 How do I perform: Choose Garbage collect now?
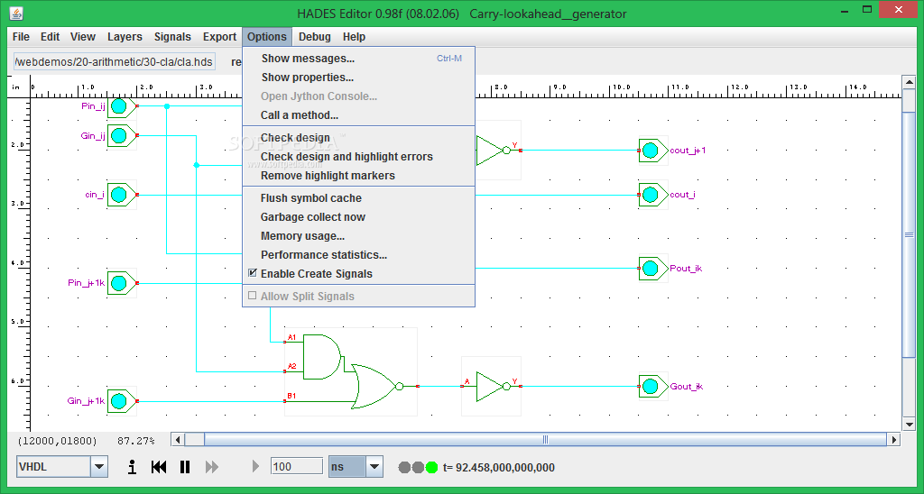pos(359,216)
